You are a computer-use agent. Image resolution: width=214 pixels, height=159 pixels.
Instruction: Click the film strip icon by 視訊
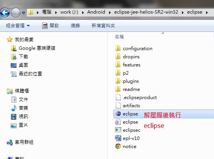[14, 117]
